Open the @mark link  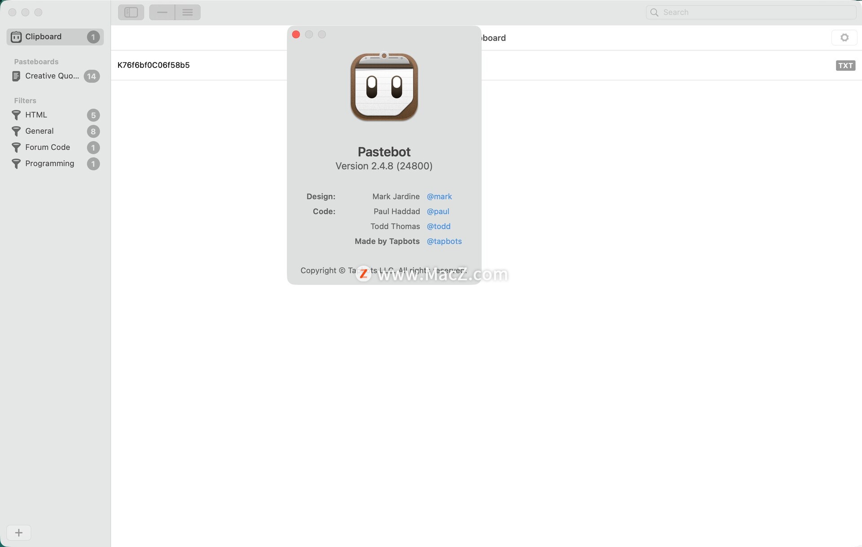tap(439, 197)
